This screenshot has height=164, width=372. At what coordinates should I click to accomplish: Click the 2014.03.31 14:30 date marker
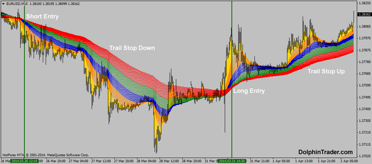tap(231, 161)
